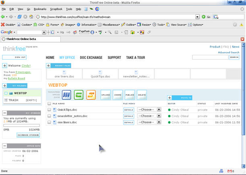Open the File menu
This screenshot has width=246, height=175.
[4, 9]
